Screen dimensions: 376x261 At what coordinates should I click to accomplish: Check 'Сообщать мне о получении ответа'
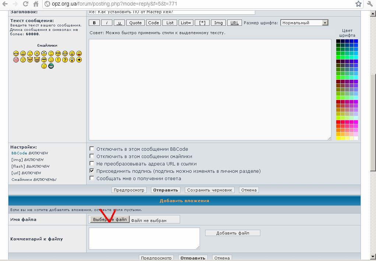point(92,178)
